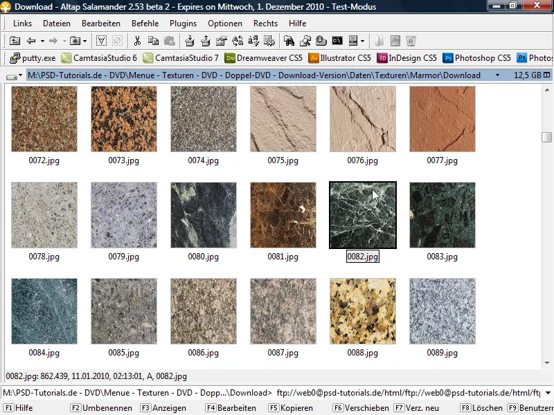Open the hot paths folder-star icon
Viewport: 554px width, 415px height.
75,41
